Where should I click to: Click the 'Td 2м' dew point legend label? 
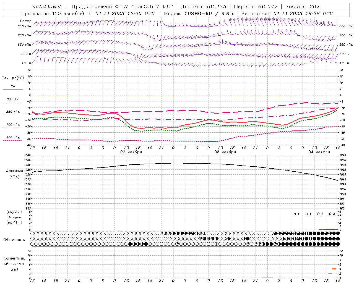(x=13, y=99)
